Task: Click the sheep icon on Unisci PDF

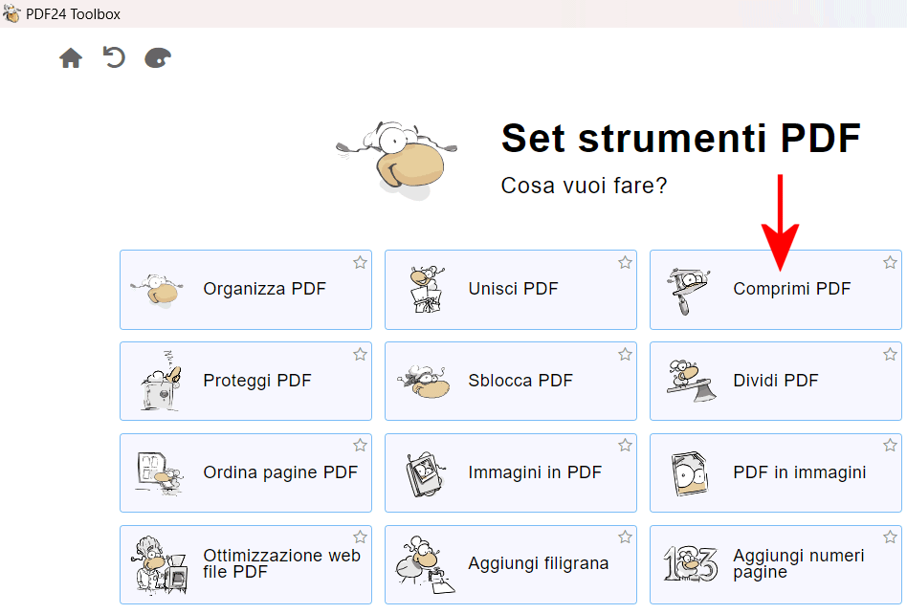Action: coord(427,290)
